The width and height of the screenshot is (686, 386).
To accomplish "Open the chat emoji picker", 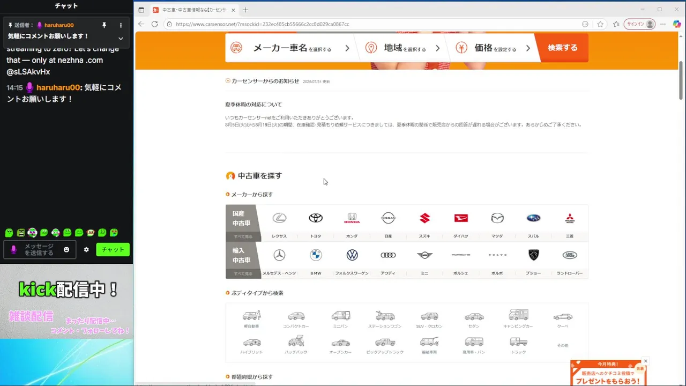I will 66,249.
